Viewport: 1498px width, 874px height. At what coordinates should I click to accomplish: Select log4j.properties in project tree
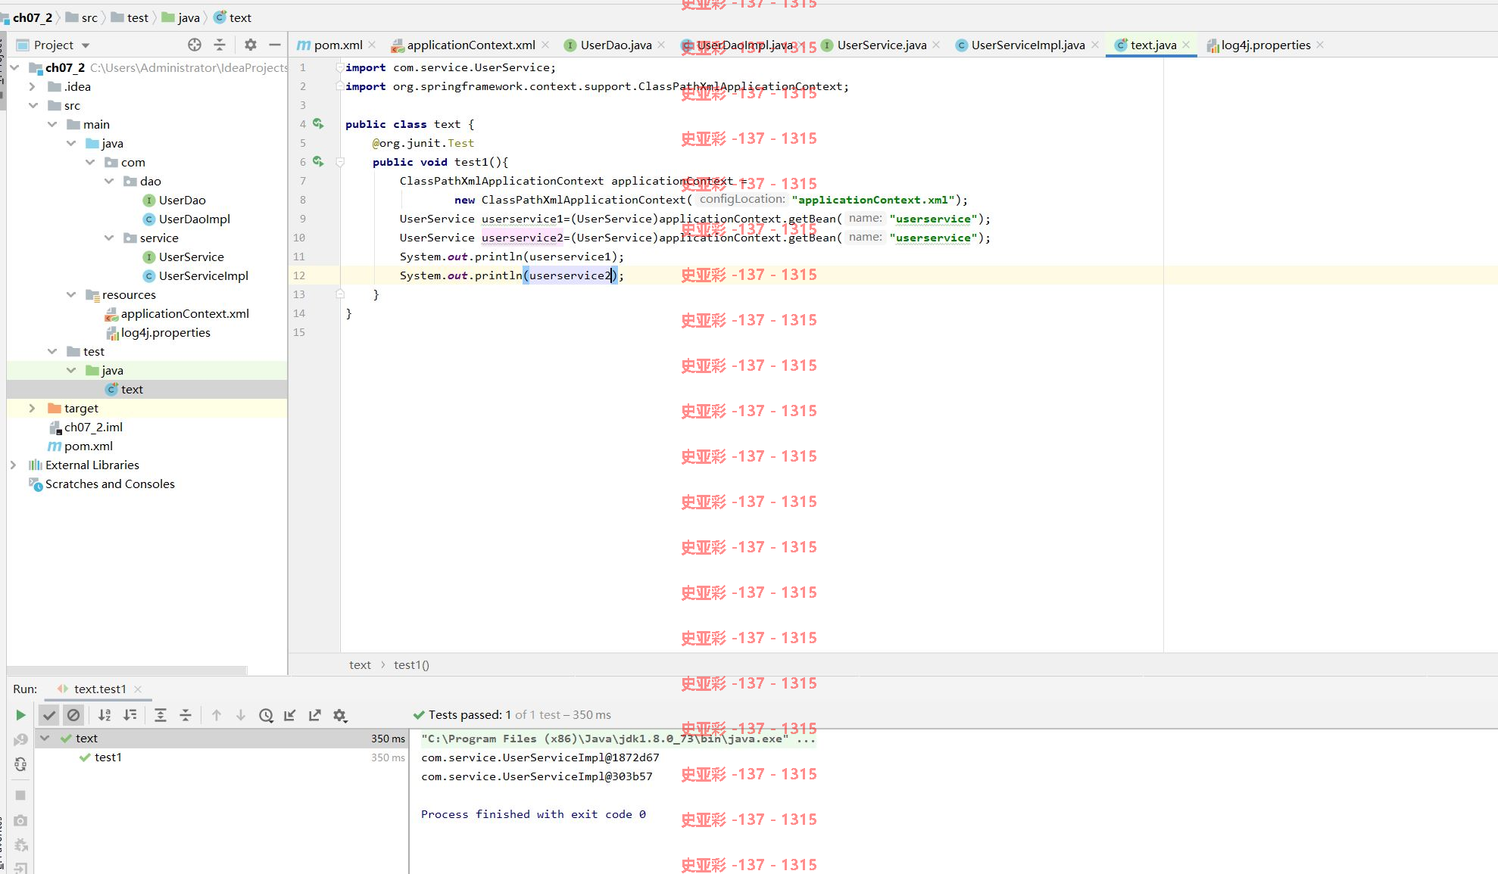pos(165,332)
